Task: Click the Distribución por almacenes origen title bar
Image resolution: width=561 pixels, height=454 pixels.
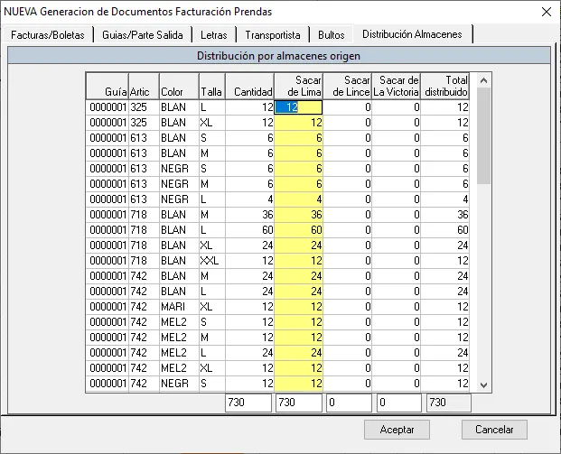Action: pos(279,56)
